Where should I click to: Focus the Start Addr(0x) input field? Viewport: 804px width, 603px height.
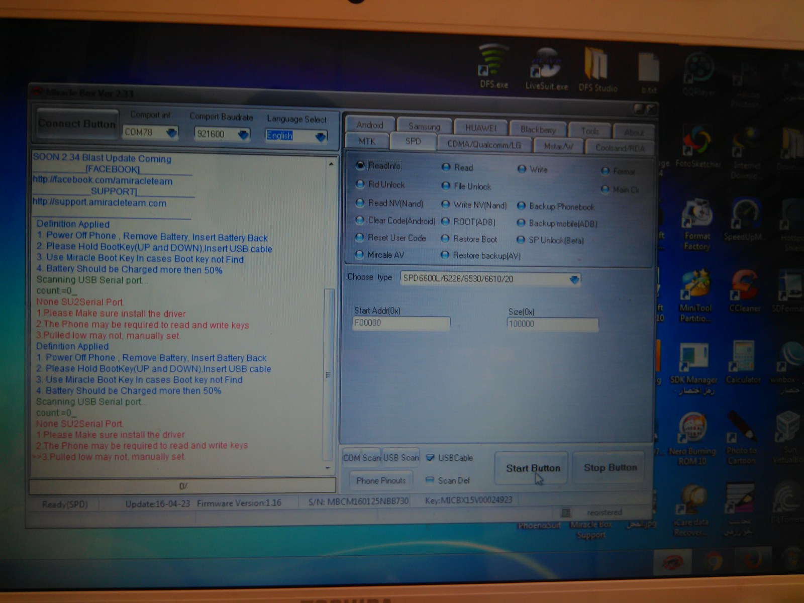coord(401,323)
